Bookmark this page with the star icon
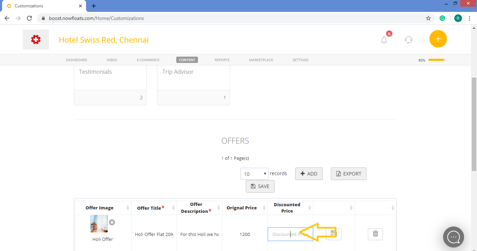The height and width of the screenshot is (251, 477). (x=428, y=18)
